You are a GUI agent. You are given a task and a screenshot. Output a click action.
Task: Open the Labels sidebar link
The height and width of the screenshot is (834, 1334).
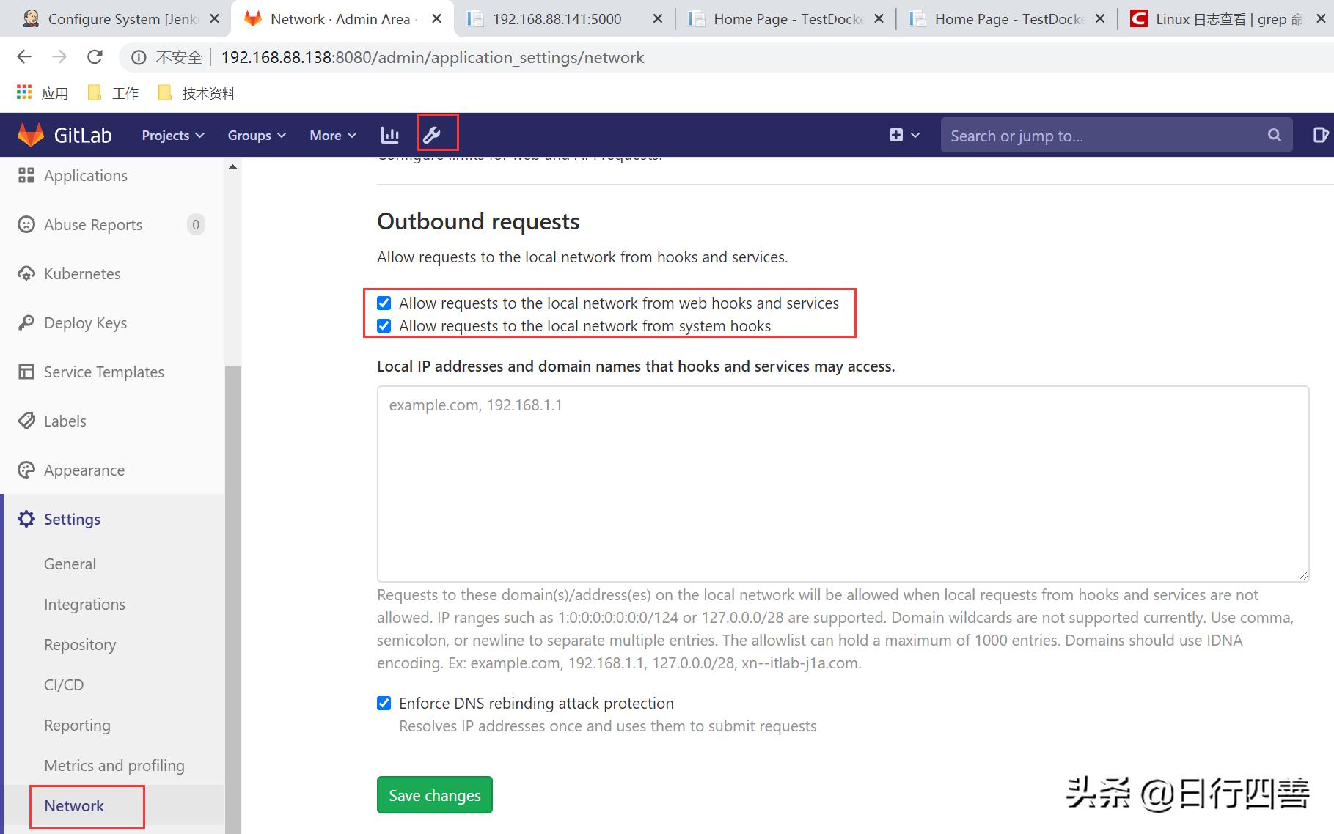coord(65,421)
